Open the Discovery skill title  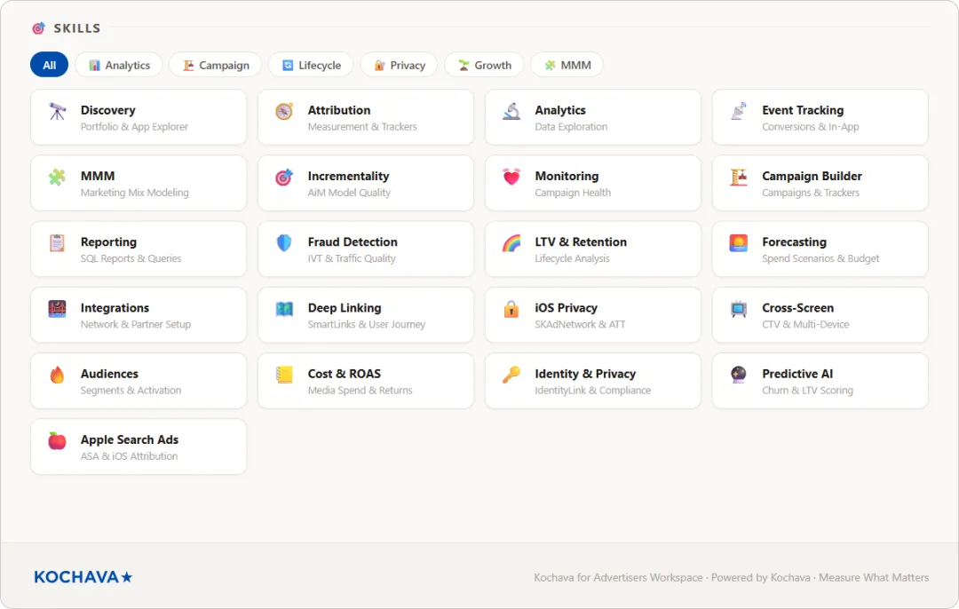coord(108,110)
